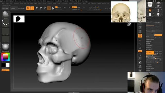Select the SimpleBrush tool icon
Viewport: 165px width, 93px height.
(150, 10)
